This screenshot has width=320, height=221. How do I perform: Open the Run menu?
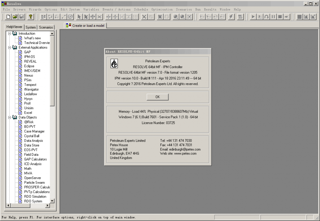point(198,9)
